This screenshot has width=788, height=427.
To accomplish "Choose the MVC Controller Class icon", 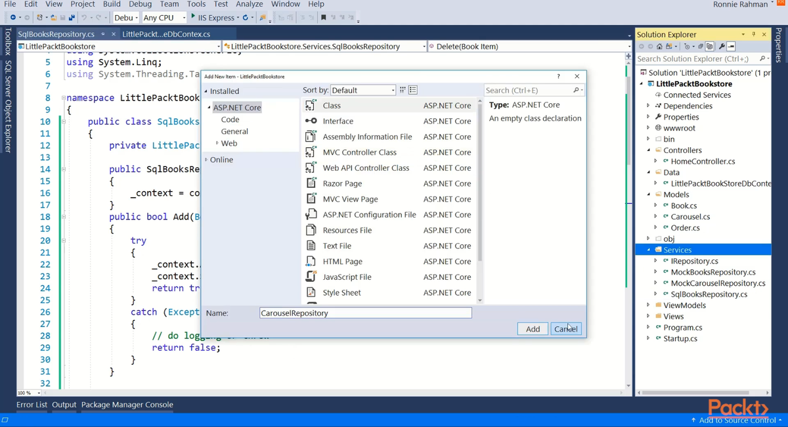I will tap(311, 152).
